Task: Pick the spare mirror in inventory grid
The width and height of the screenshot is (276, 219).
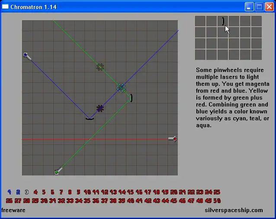Action: click(223, 21)
